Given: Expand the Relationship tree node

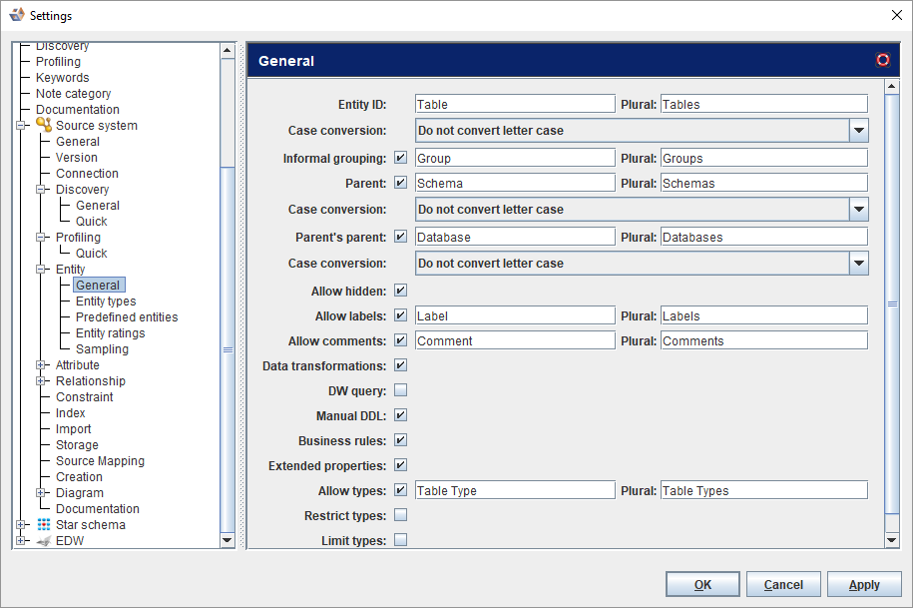Looking at the screenshot, I should pyautogui.click(x=41, y=381).
